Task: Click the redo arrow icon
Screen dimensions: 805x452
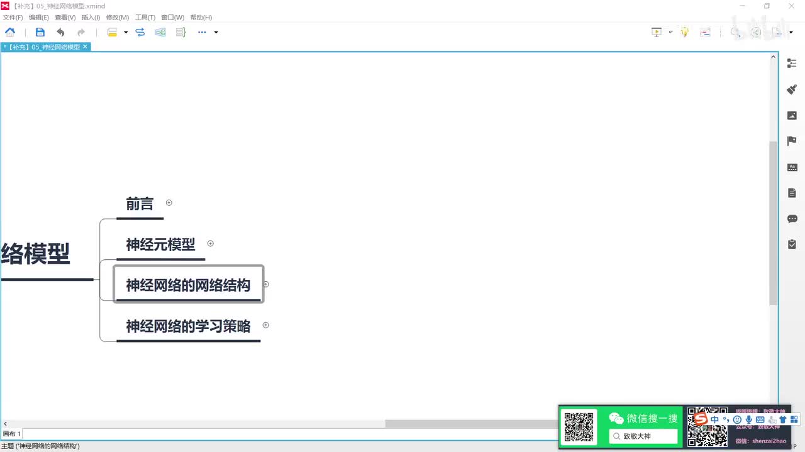Action: tap(81, 32)
